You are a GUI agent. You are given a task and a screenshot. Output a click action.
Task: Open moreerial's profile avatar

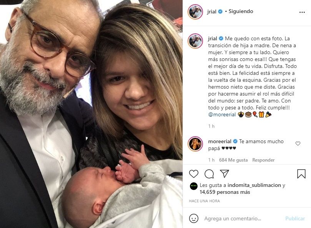point(195,144)
